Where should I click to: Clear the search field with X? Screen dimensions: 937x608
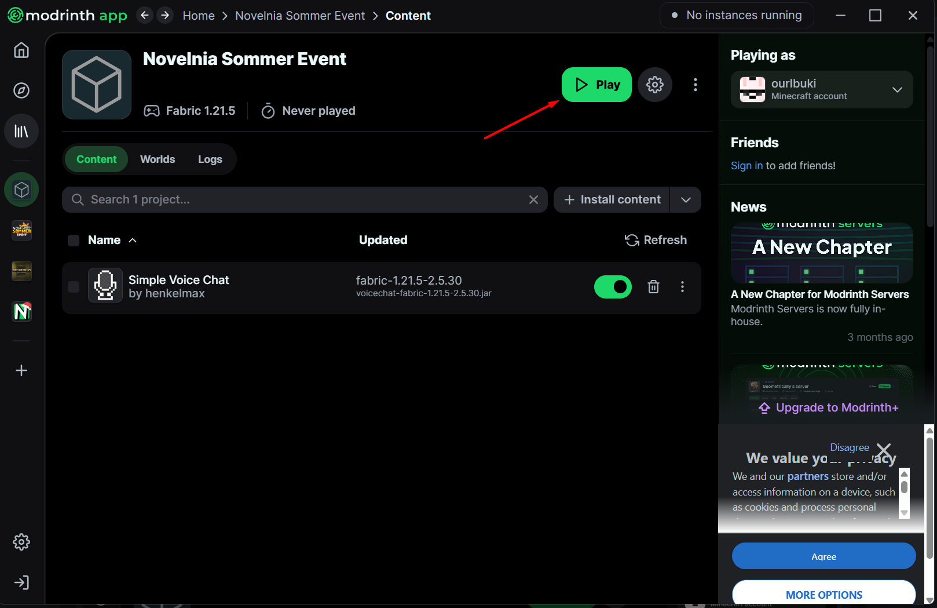(533, 199)
